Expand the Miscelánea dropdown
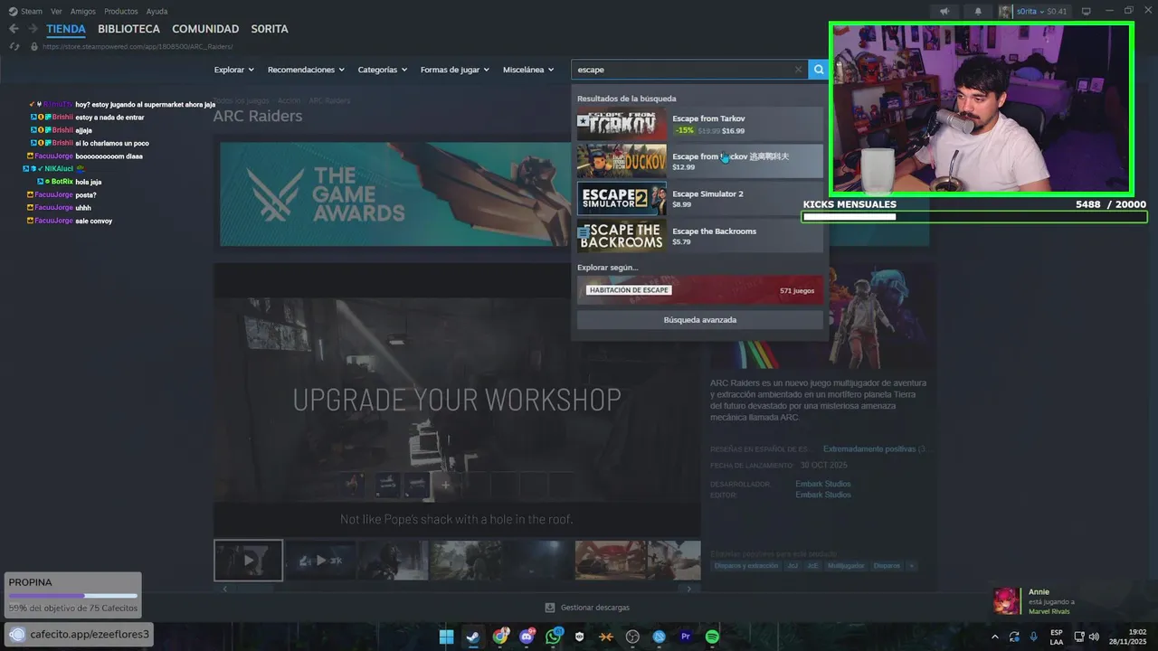This screenshot has height=651, width=1158. pos(528,70)
